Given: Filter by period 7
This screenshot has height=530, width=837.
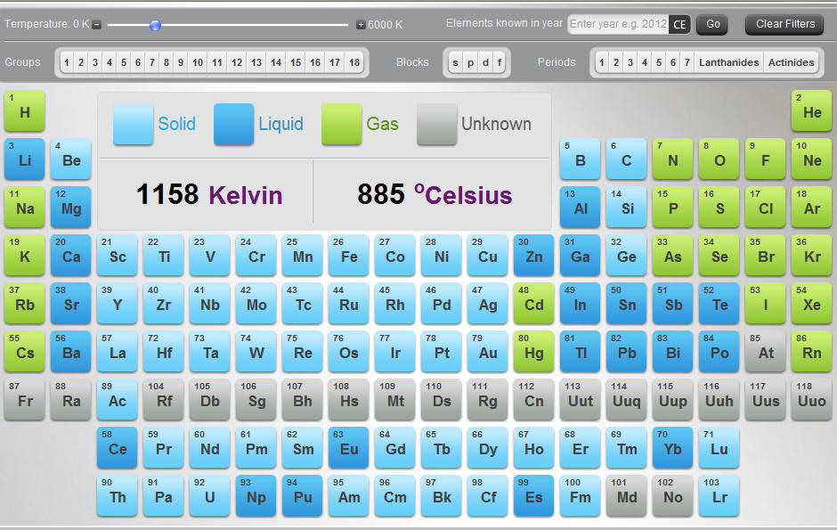Looking at the screenshot, I should [687, 62].
